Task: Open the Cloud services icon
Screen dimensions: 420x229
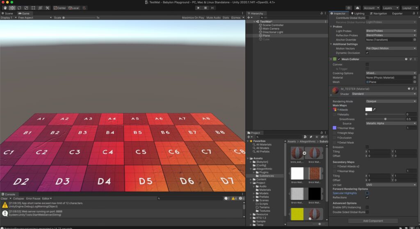Action: (357, 8)
